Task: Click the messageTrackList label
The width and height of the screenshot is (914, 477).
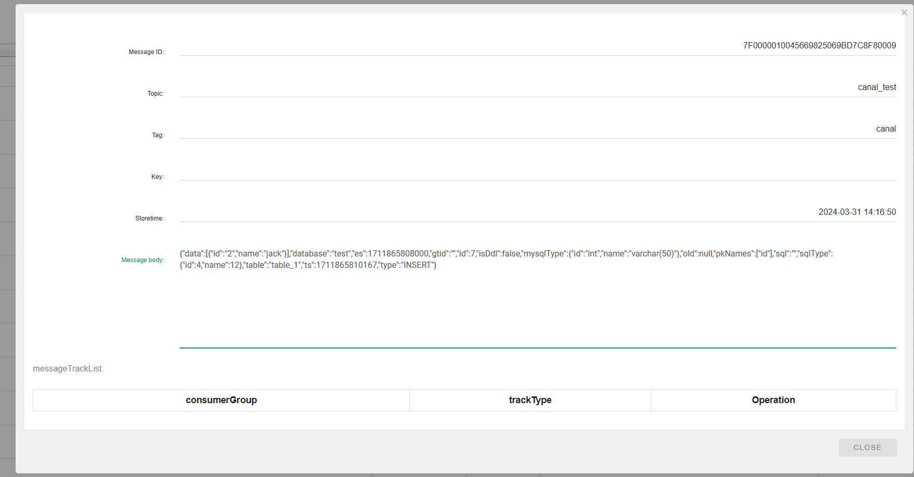Action: (68, 369)
